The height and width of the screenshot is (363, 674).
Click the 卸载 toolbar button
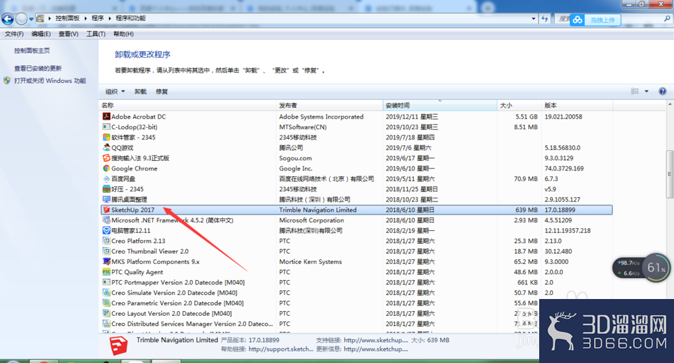click(x=140, y=92)
